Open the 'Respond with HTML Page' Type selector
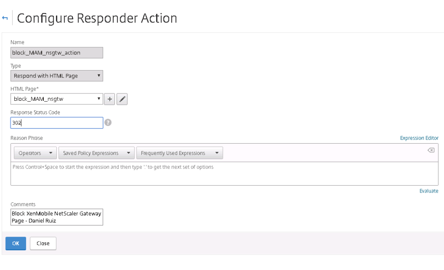Image resolution: width=444 pixels, height=270 pixels. 56,75
